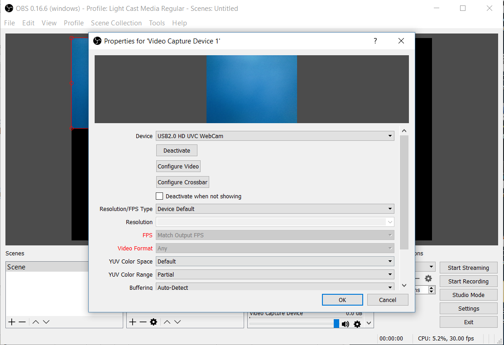Add a new source with plus icon
The width and height of the screenshot is (504, 345).
(x=133, y=322)
